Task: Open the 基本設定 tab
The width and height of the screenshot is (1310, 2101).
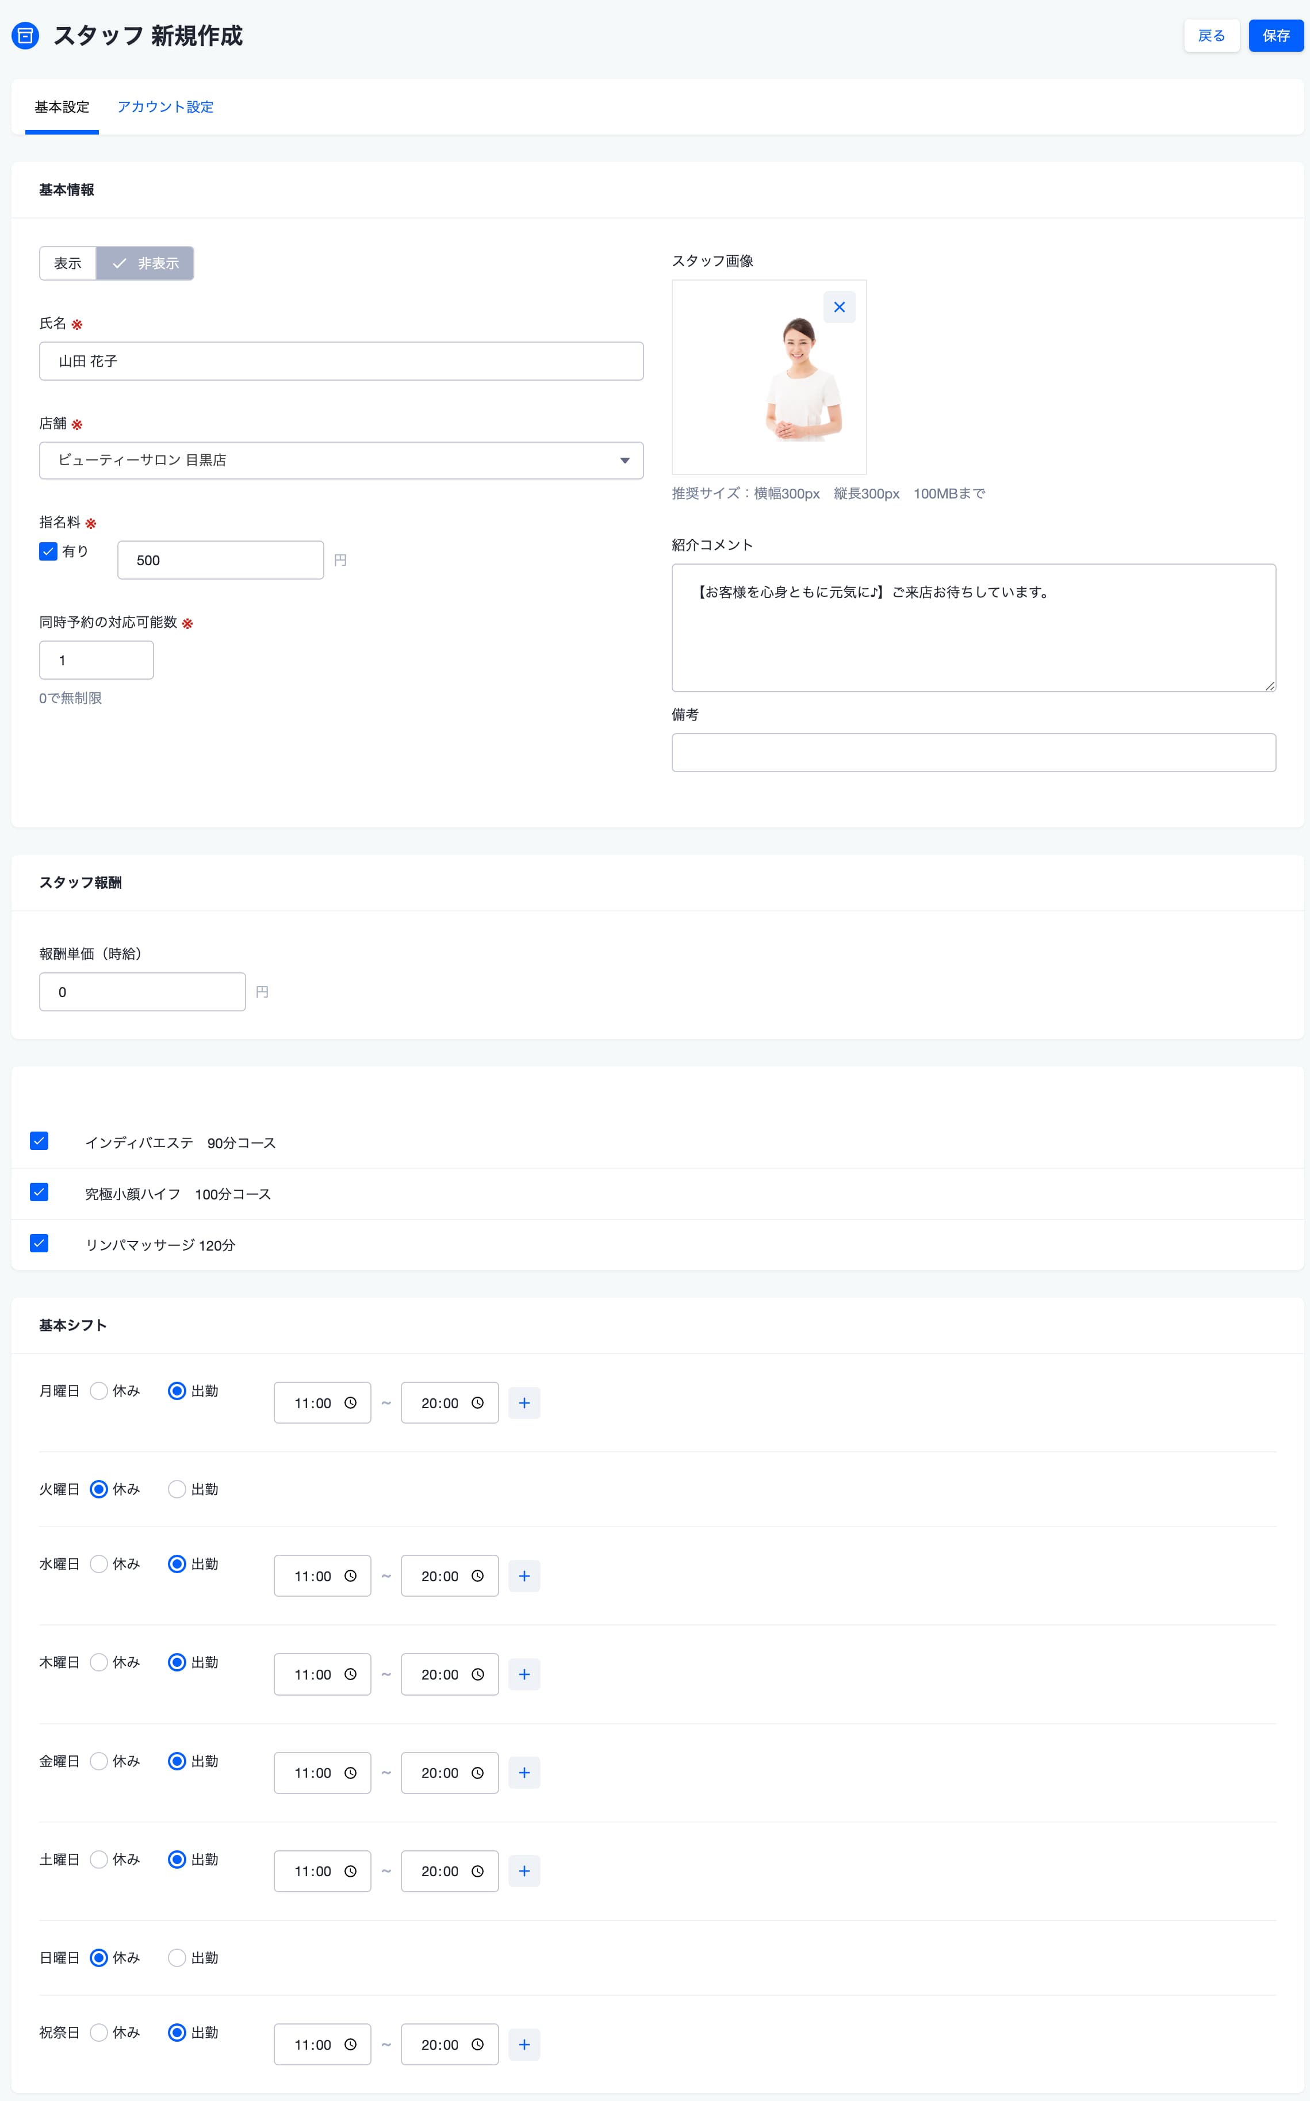Action: tap(62, 106)
